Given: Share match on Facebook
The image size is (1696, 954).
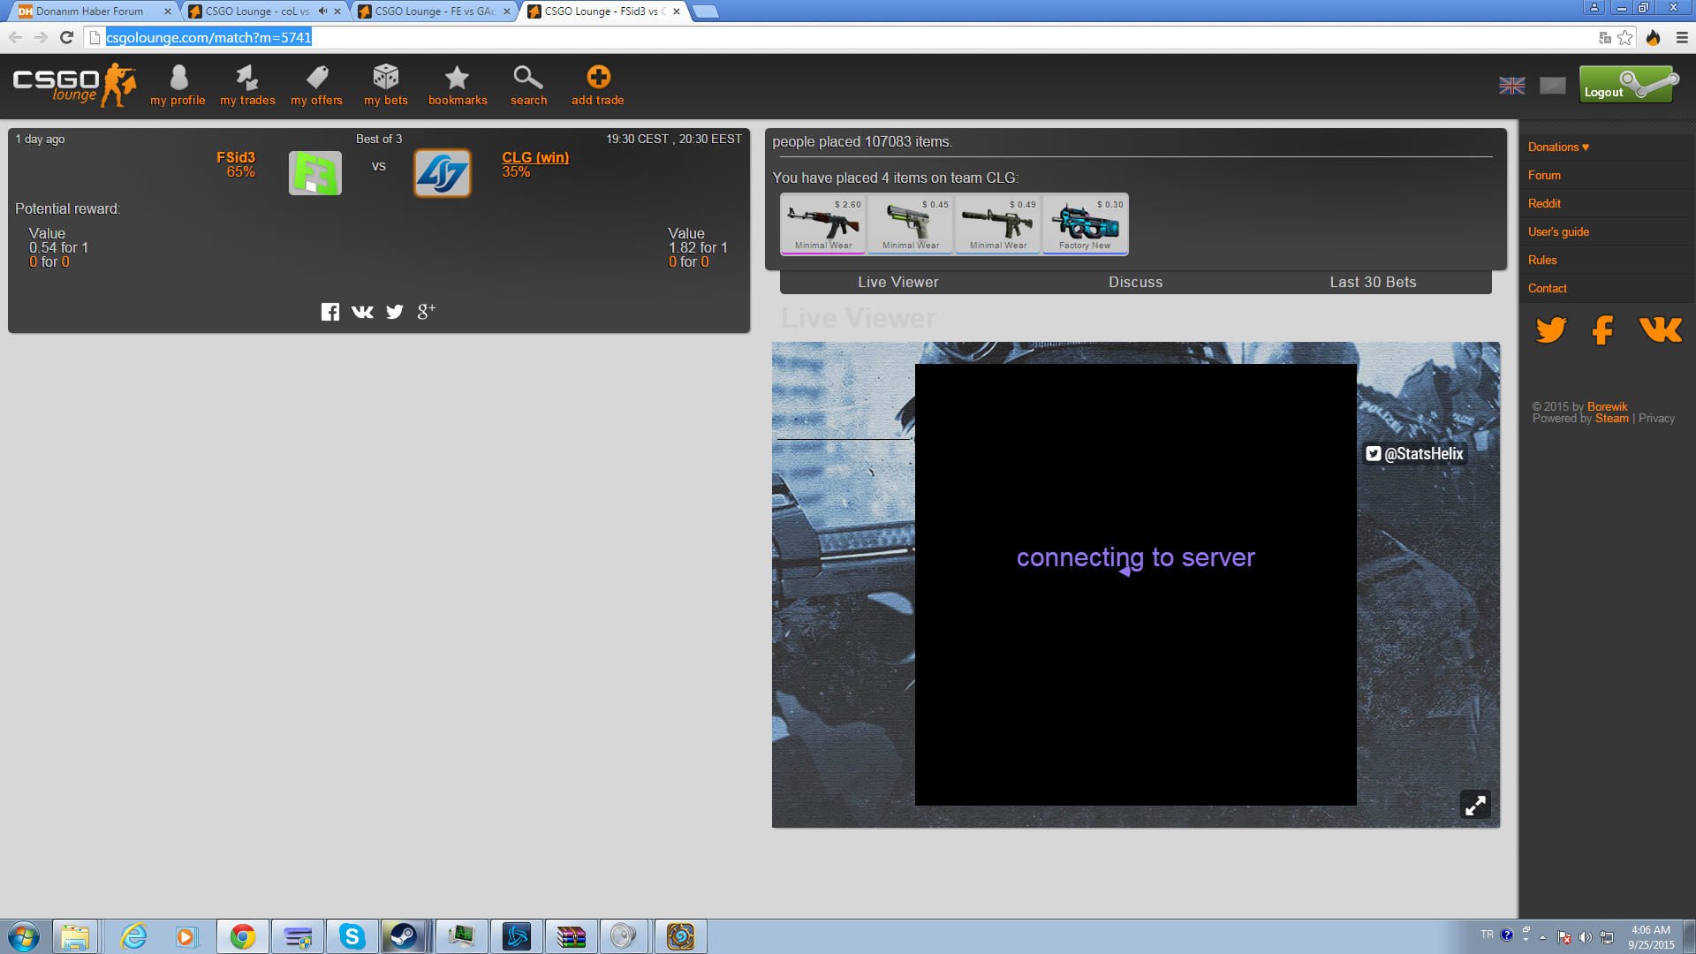Looking at the screenshot, I should pos(329,312).
